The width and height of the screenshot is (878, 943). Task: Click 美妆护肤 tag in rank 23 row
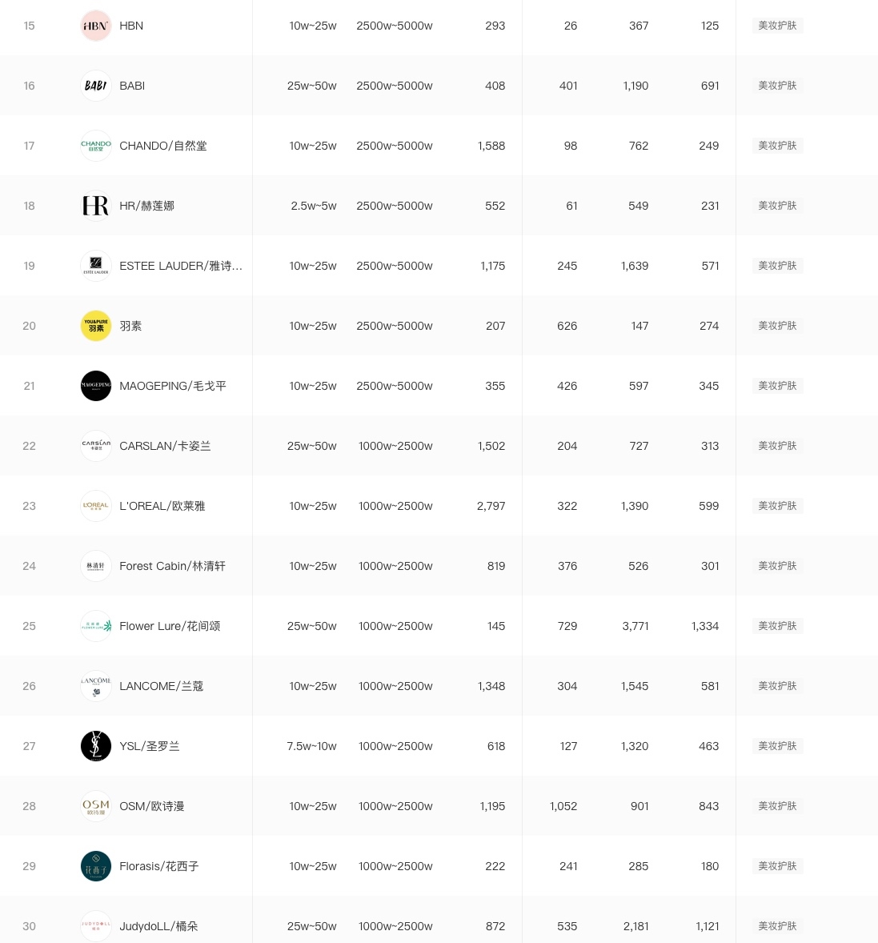tap(777, 506)
